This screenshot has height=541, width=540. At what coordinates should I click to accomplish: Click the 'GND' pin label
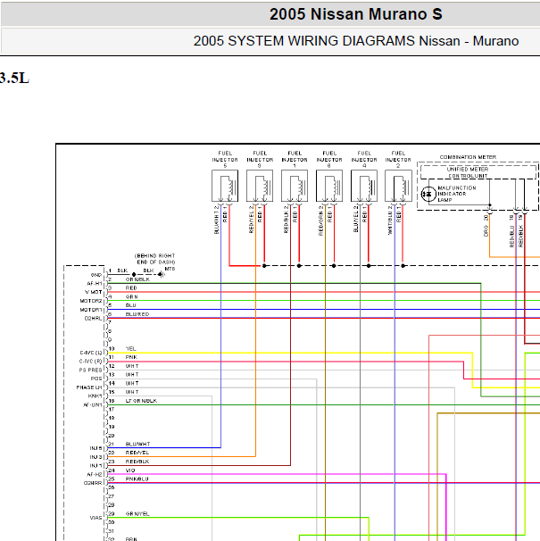(x=96, y=275)
